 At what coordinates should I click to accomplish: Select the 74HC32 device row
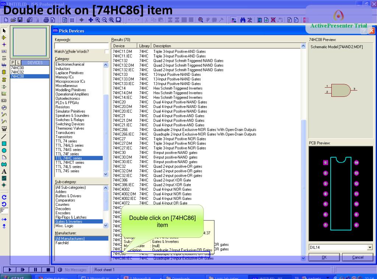click(x=206, y=166)
